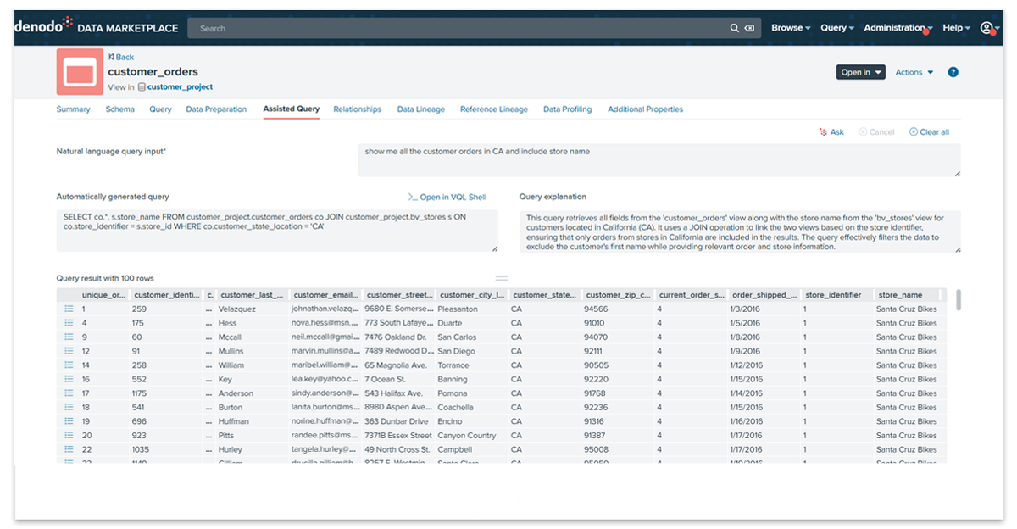Screen dimensions: 1017x529
Task: Click the results panel resize handle
Action: tap(501, 278)
